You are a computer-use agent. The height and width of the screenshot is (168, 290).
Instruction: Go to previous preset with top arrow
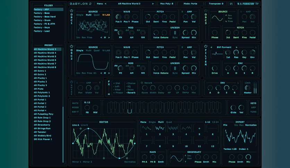(105, 4)
